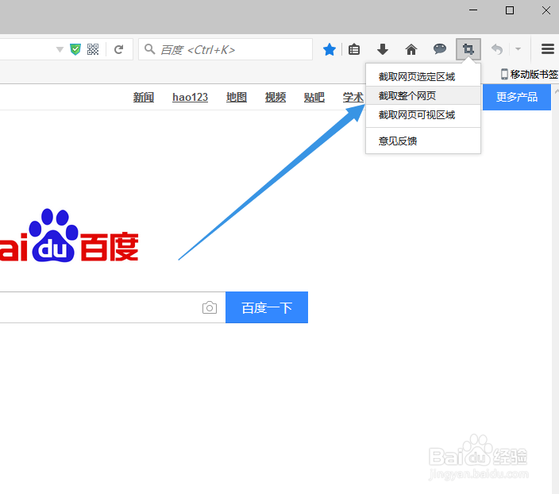Click the 百度一下 search button

tap(267, 307)
